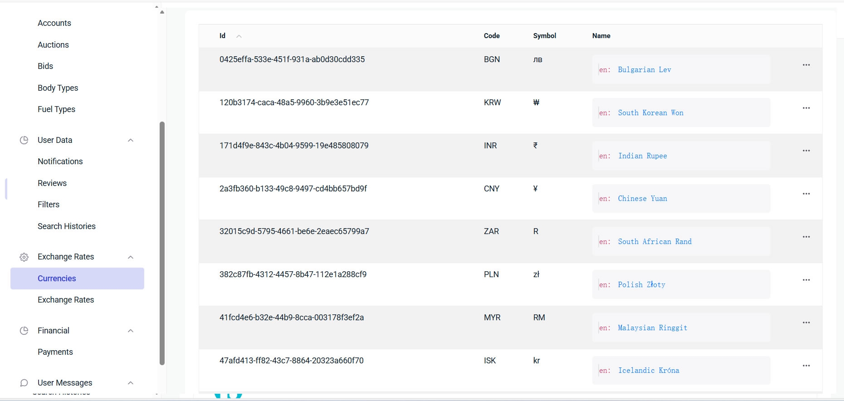Sort table by Id column arrow
This screenshot has width=844, height=401.
coord(239,36)
